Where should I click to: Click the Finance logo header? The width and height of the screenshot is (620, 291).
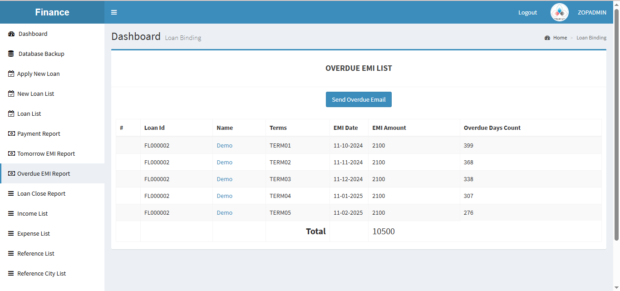click(x=52, y=12)
